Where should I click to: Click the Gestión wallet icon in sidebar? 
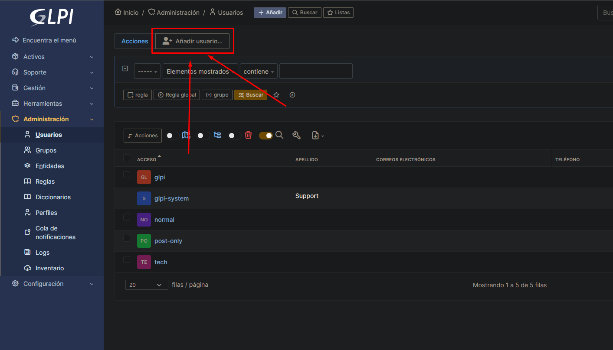tap(15, 88)
